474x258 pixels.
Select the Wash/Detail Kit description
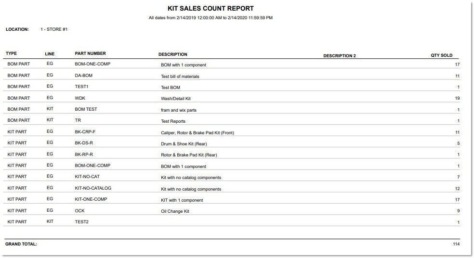(179, 99)
